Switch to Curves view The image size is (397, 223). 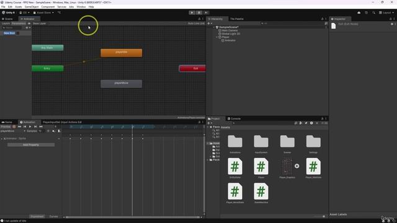(53, 216)
